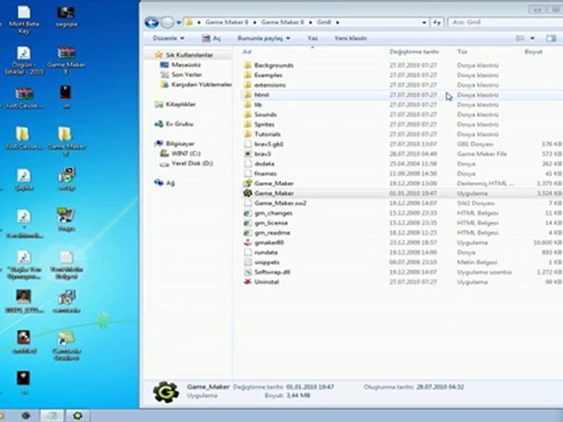Select the gm_readme file

(x=272, y=233)
